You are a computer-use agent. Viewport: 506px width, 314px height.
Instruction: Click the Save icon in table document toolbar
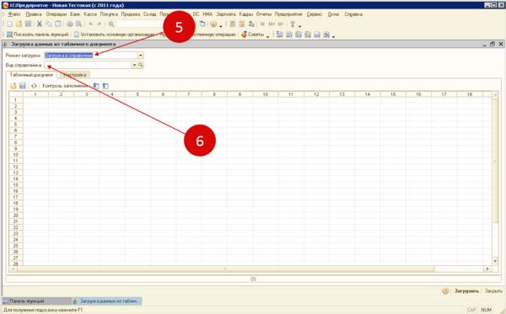tap(23, 86)
